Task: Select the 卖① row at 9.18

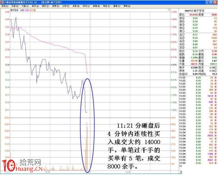Action: [x=198, y=31]
